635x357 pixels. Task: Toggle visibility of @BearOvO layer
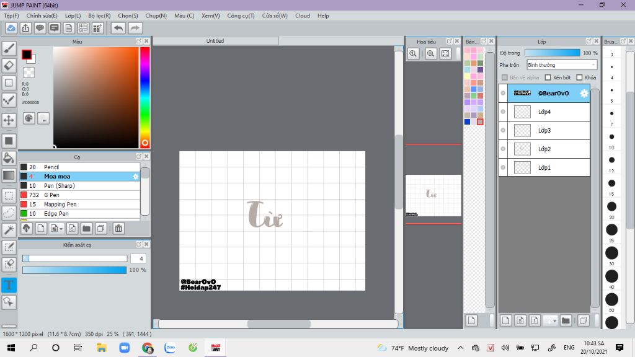[x=503, y=93]
